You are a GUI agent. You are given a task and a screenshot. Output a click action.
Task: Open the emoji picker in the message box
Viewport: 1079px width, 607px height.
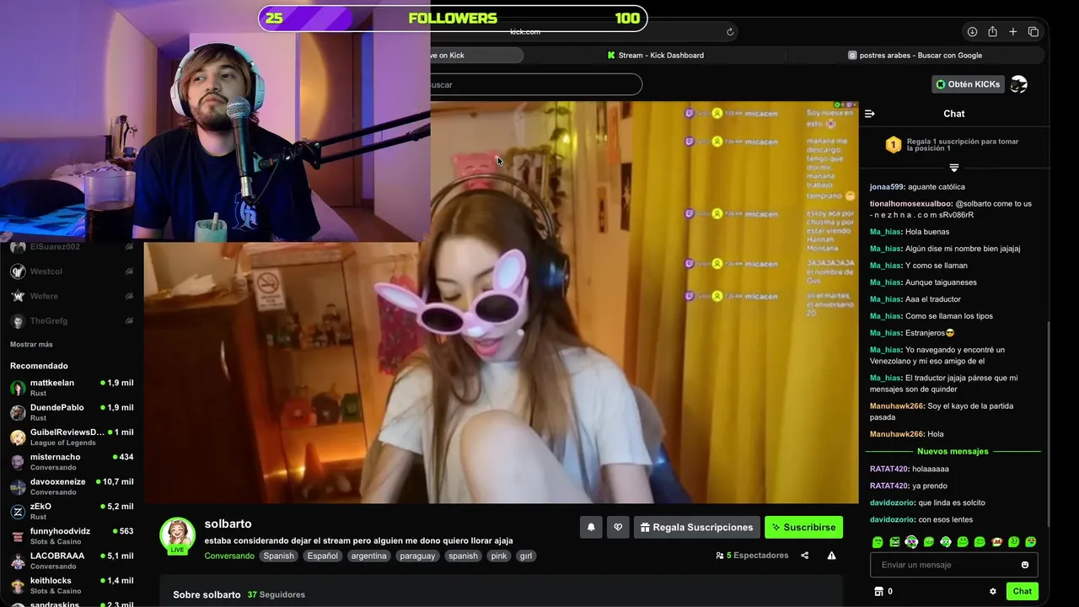pos(1025,565)
